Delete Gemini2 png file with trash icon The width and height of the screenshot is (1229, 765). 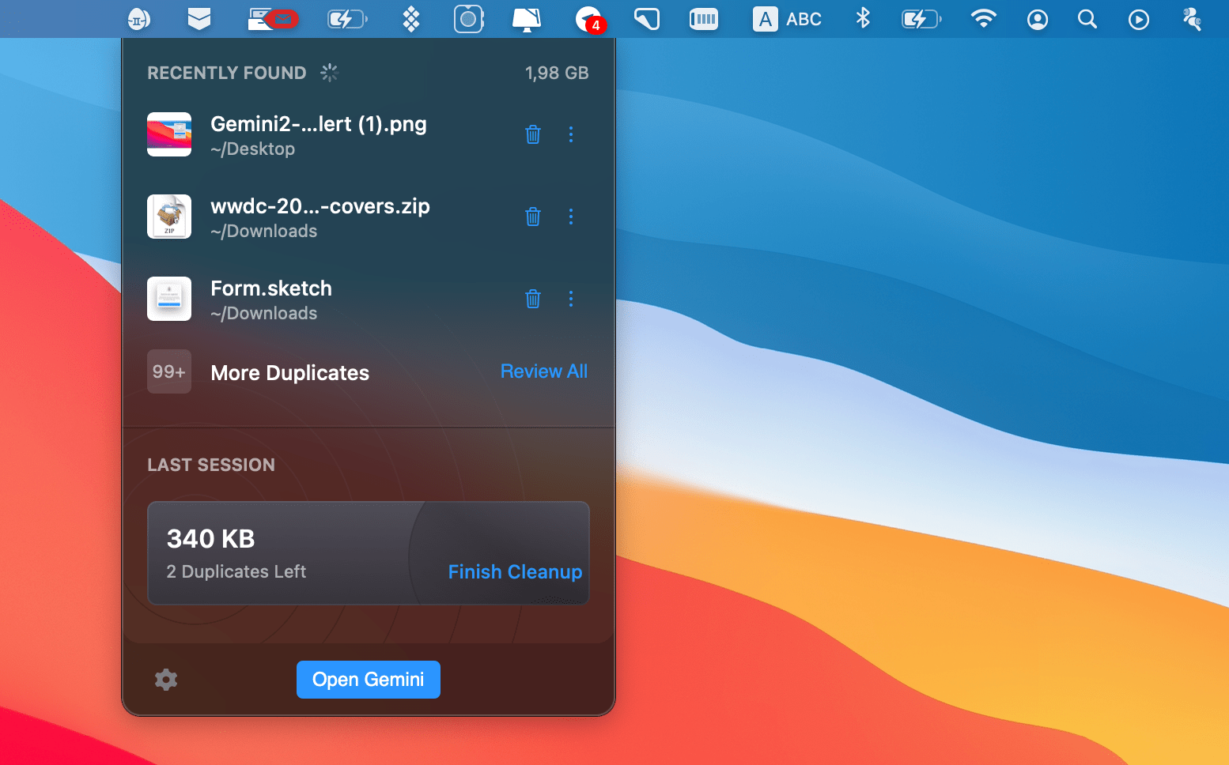point(533,134)
